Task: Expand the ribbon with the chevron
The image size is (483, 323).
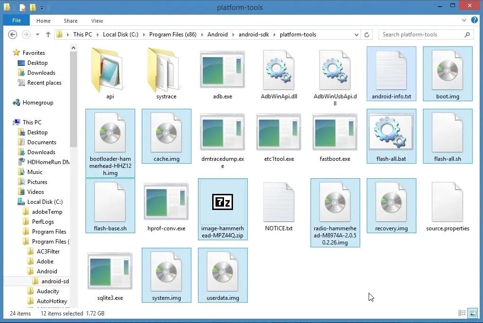Action: (464, 20)
